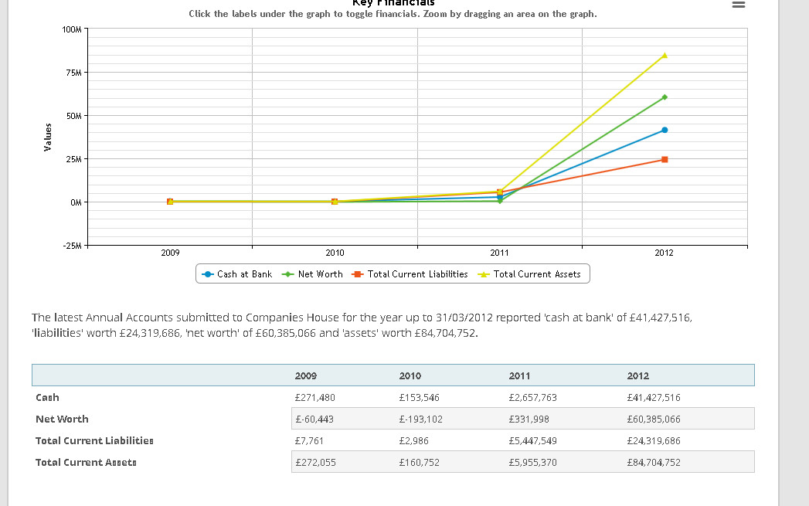Screen dimensions: 809x506
Task: Toggle Total Current Assets legend item
Action: 529,274
